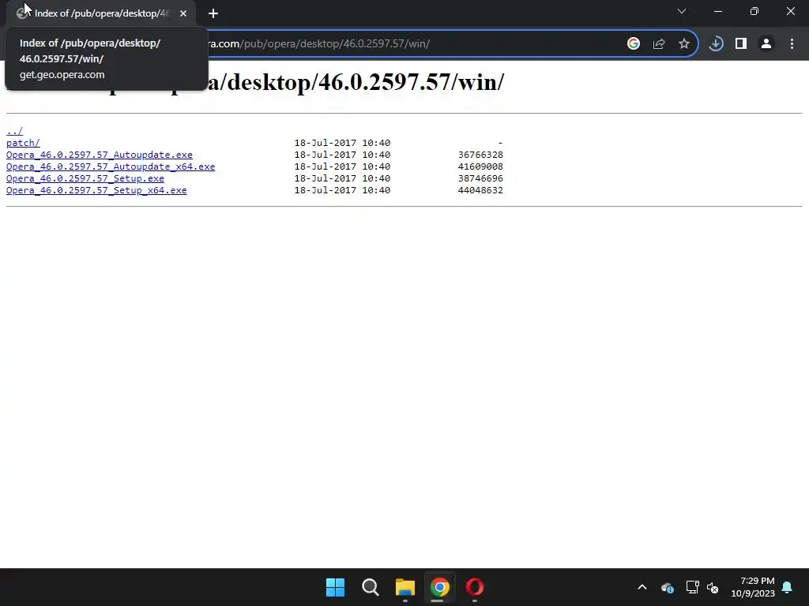Share this page using the share icon
809x606 pixels.
[x=659, y=44]
